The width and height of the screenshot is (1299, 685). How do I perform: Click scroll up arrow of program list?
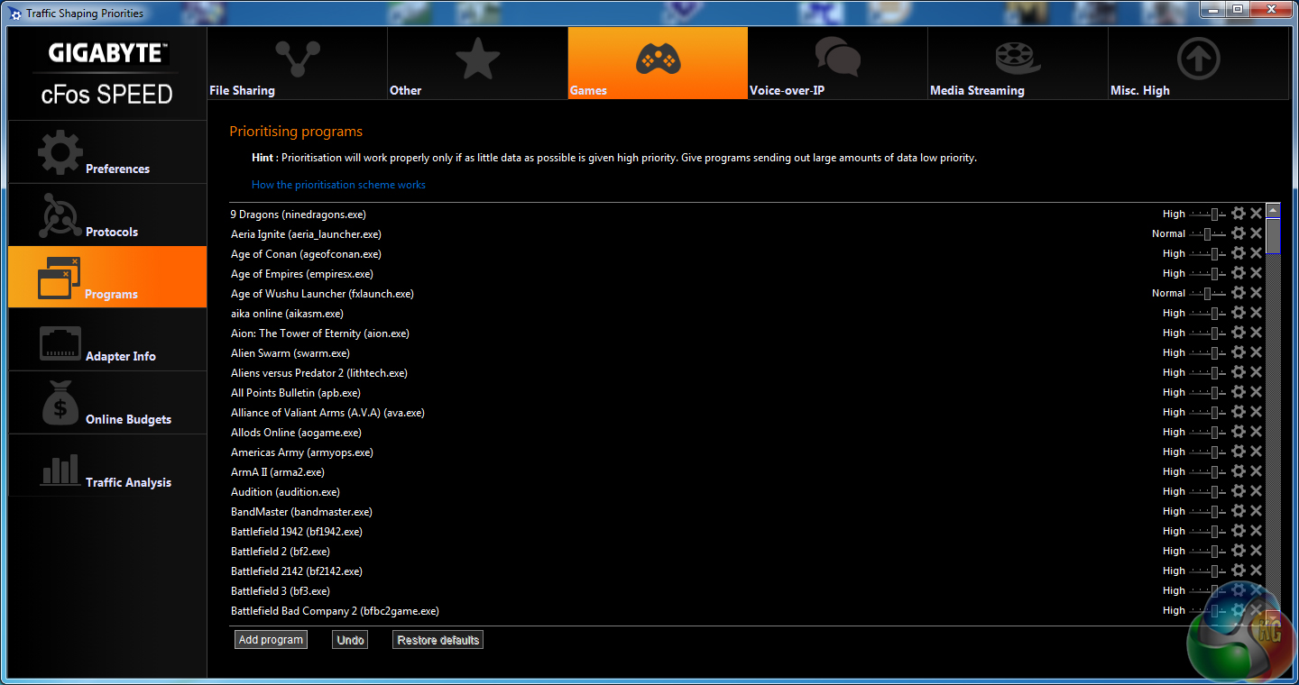click(x=1273, y=211)
